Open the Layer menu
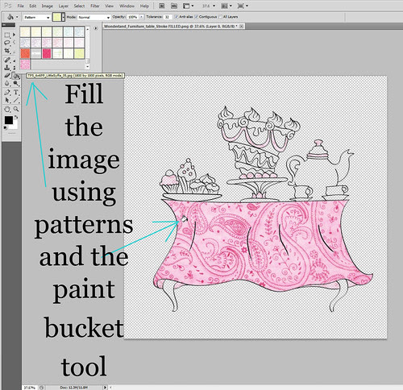Screen dimensions: 403x390 coord(64,6)
